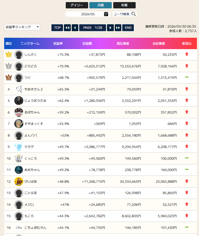The width and height of the screenshot is (199, 236).
Task: Click the bronze crown rank 3 icon
Action: point(9,77)
